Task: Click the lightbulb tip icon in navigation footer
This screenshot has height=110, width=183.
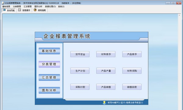Action: pos(104,103)
